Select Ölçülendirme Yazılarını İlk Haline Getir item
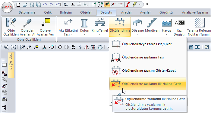Image resolution: width=211 pixels, height=113 pixels. (148, 84)
